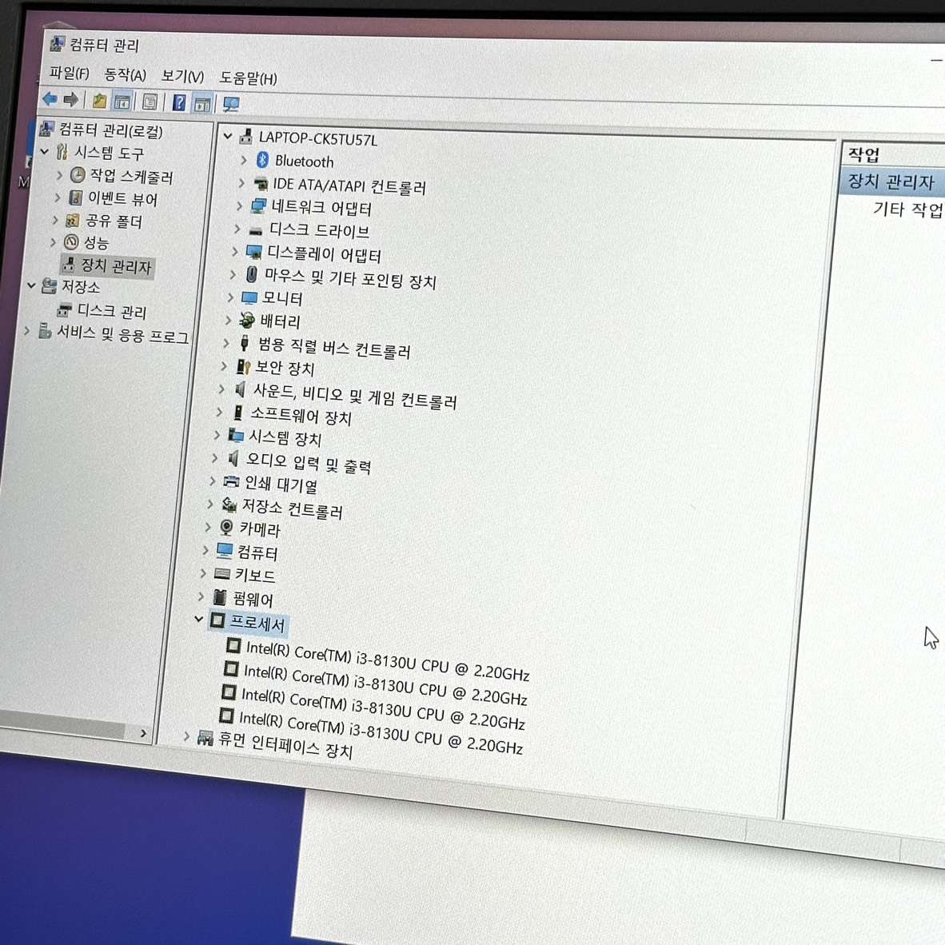Collapse the 저장소 tree node
This screenshot has height=945, width=945.
pyautogui.click(x=31, y=285)
